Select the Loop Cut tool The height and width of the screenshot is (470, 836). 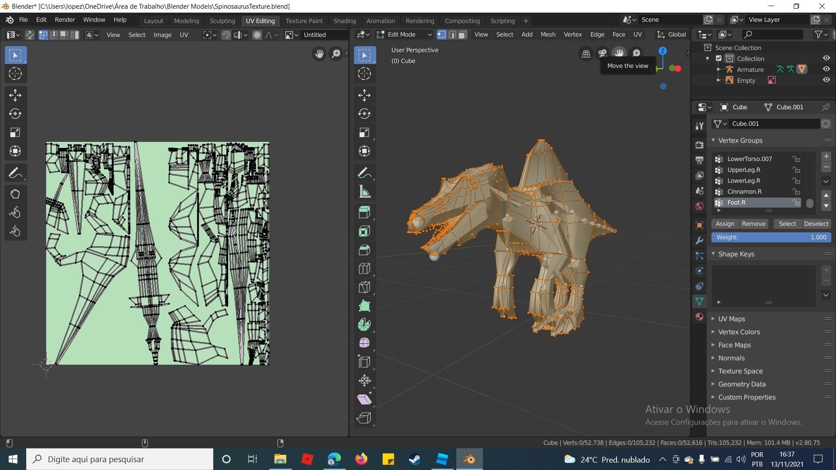(364, 269)
